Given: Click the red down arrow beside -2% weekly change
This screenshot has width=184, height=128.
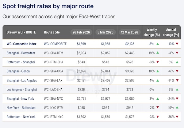Looking at the screenshot, I should [x=158, y=108].
